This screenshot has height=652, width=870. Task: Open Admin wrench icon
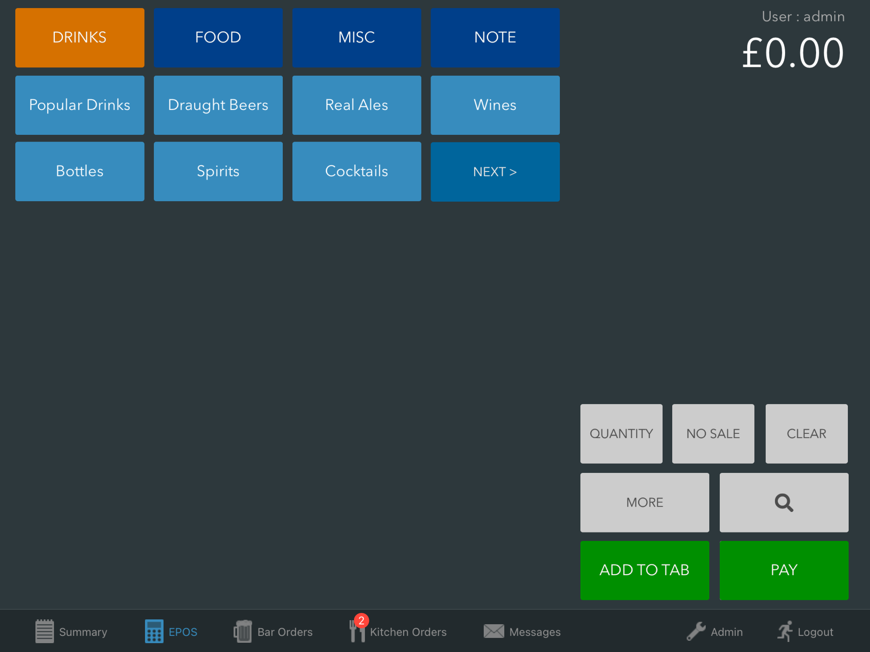coord(696,631)
